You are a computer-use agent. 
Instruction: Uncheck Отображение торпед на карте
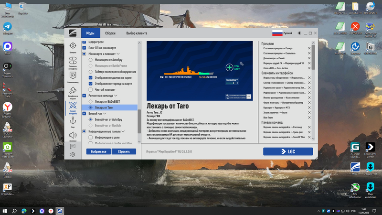91,84
